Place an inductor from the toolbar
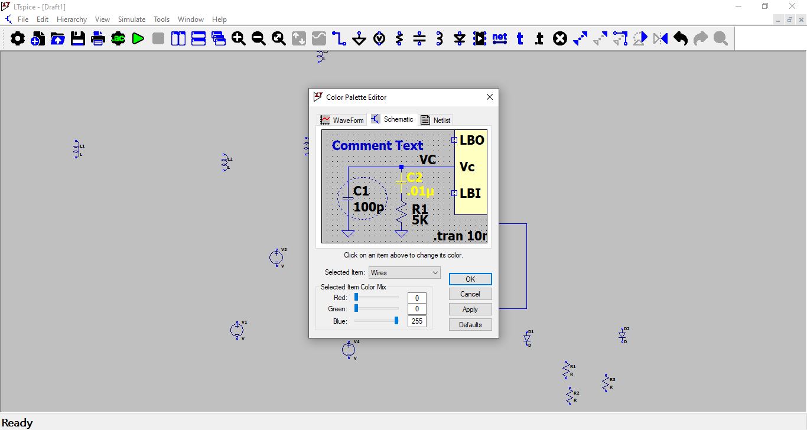The height and width of the screenshot is (430, 807). [440, 39]
